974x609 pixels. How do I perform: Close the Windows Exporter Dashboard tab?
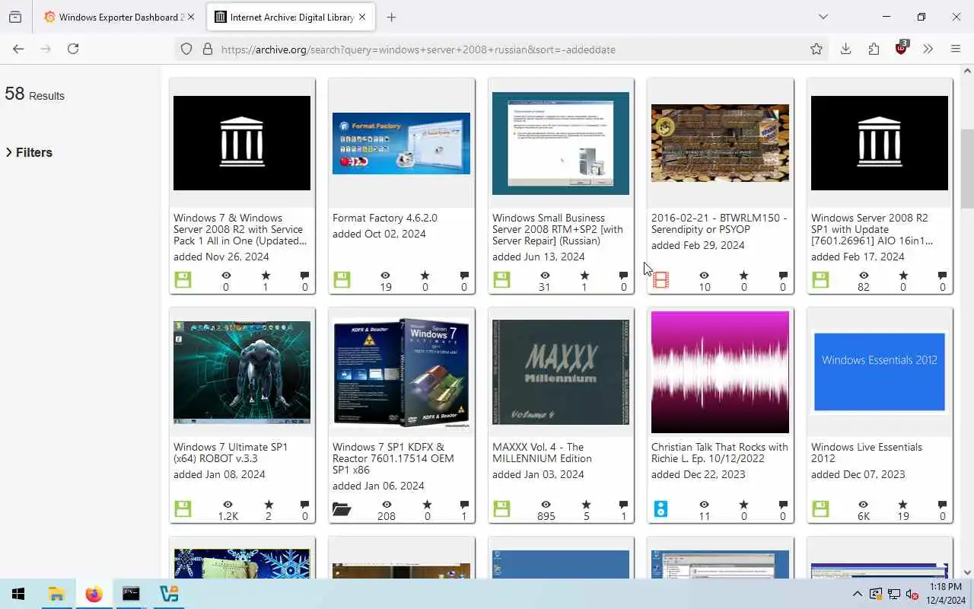pyautogui.click(x=191, y=17)
